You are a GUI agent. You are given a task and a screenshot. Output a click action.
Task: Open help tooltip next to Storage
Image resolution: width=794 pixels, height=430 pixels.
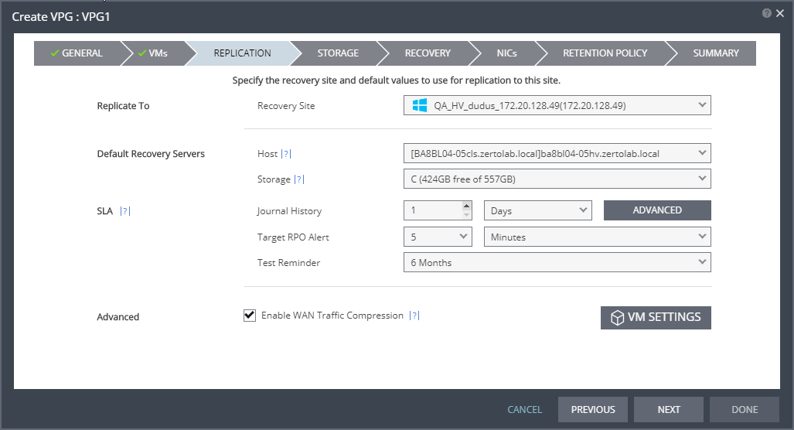pyautogui.click(x=298, y=179)
